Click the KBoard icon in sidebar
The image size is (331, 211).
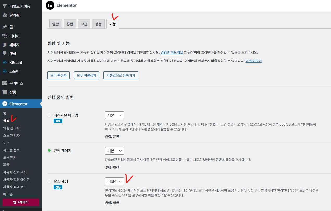point(4,62)
